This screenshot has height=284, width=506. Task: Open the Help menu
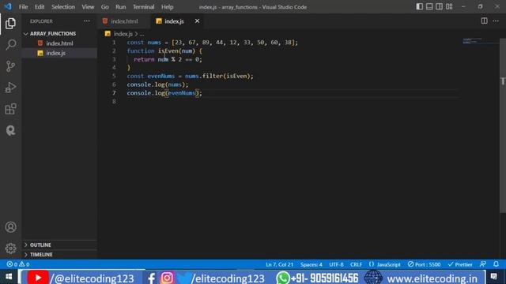tap(167, 7)
